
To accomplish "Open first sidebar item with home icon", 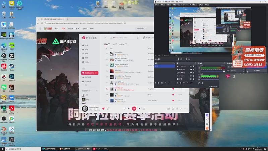I will coord(85,45).
